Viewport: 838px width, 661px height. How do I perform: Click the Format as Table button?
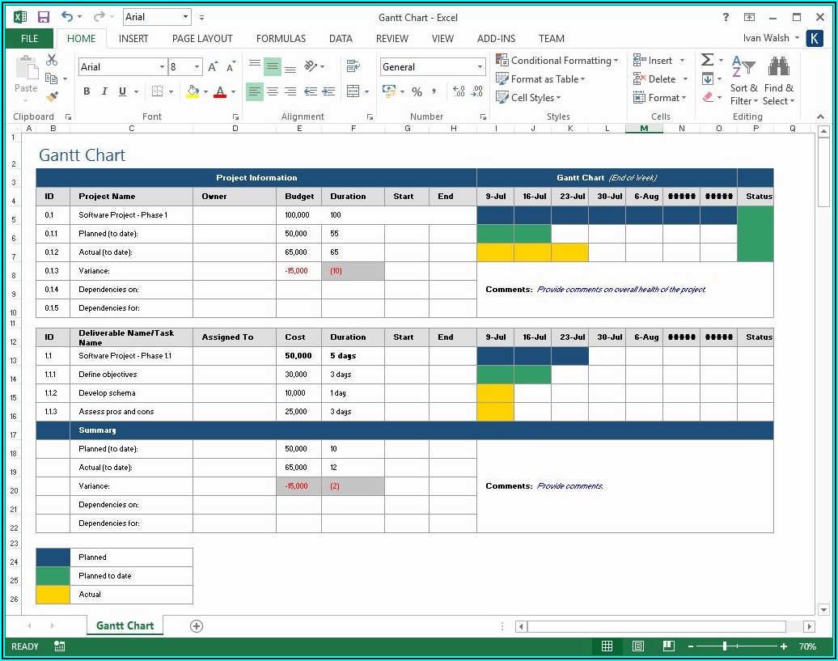coord(541,79)
